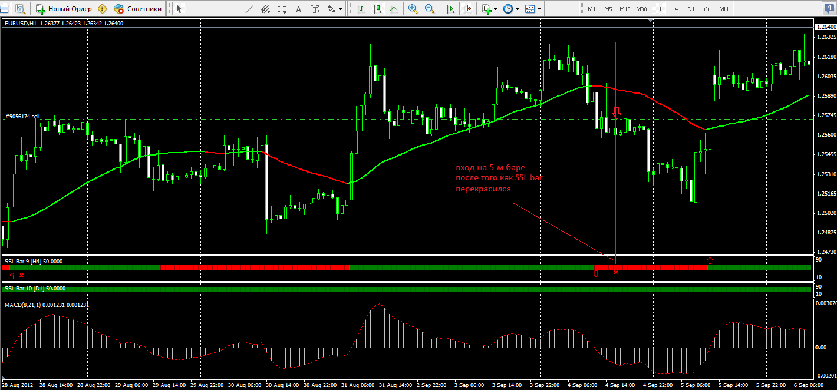Zoom in on the chart
Screen dimensions: 837x390
click(x=413, y=9)
